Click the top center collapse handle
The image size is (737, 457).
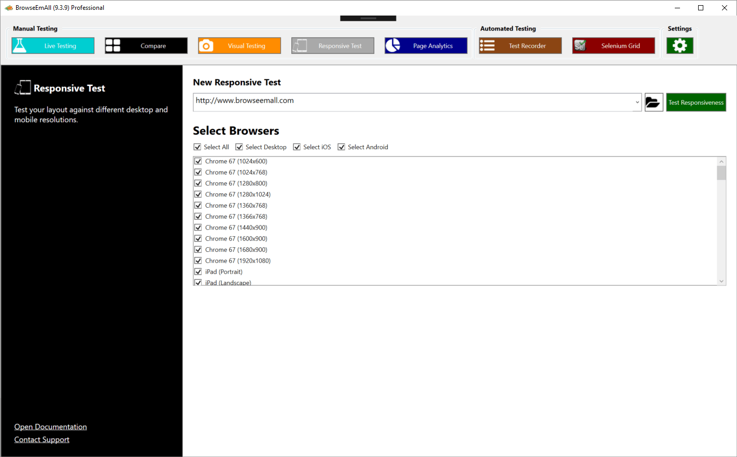(368, 18)
